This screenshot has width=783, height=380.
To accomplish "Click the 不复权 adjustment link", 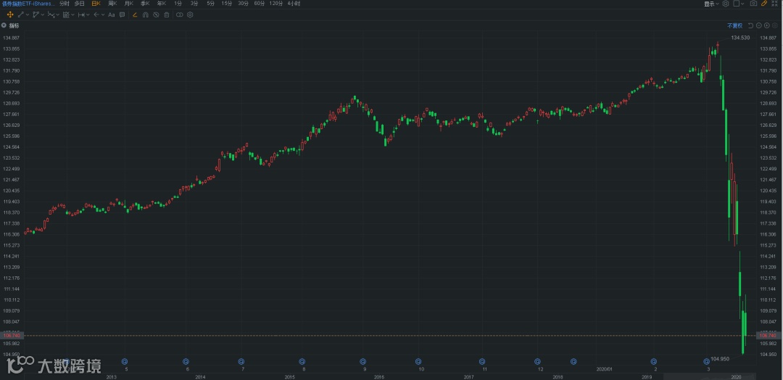I will tap(735, 25).
